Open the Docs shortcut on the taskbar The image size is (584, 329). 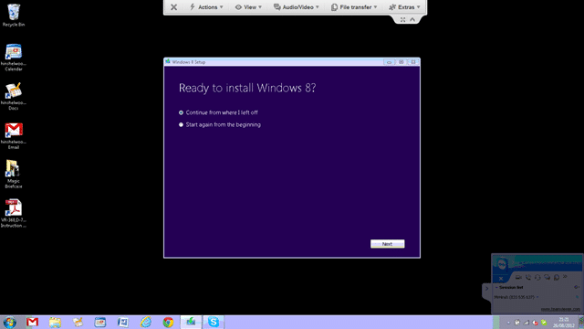78,322
